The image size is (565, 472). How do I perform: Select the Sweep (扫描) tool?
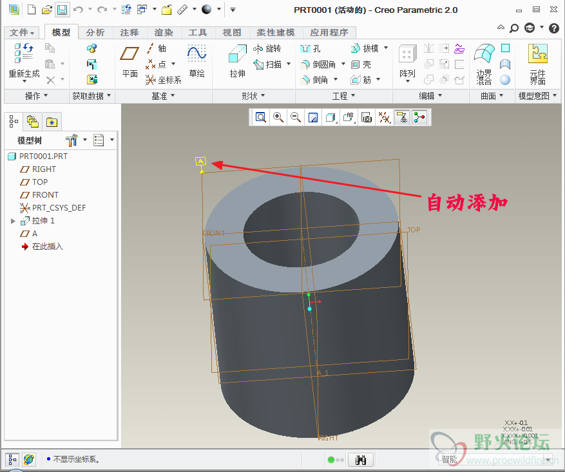(x=268, y=64)
